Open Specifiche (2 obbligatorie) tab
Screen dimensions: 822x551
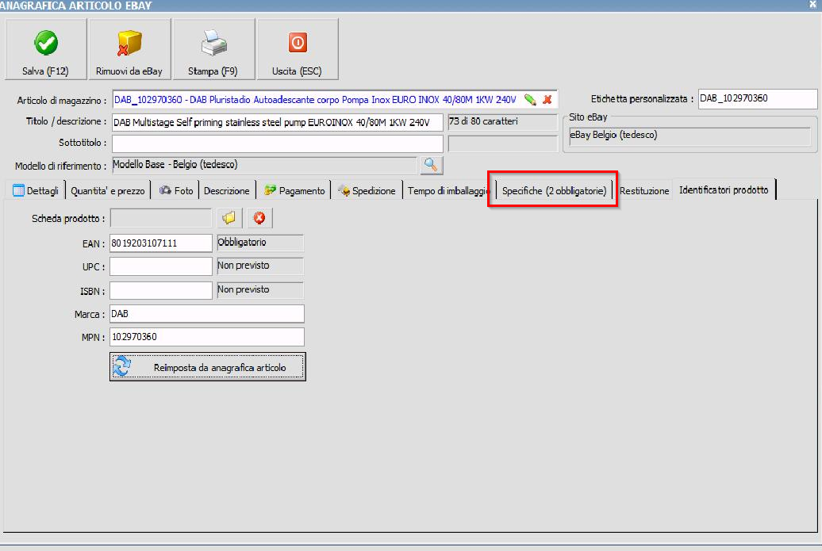coord(554,190)
